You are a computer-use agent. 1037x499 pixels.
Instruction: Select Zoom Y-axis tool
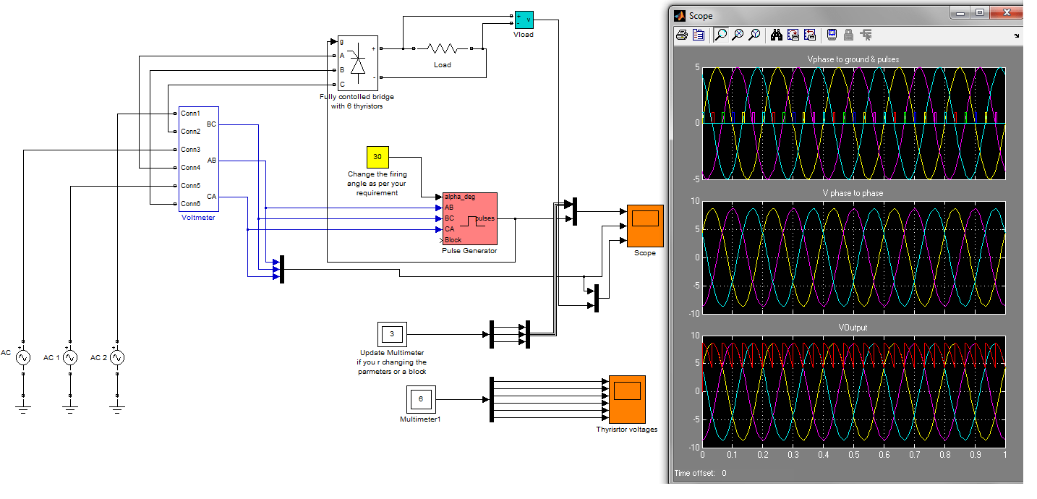(754, 34)
